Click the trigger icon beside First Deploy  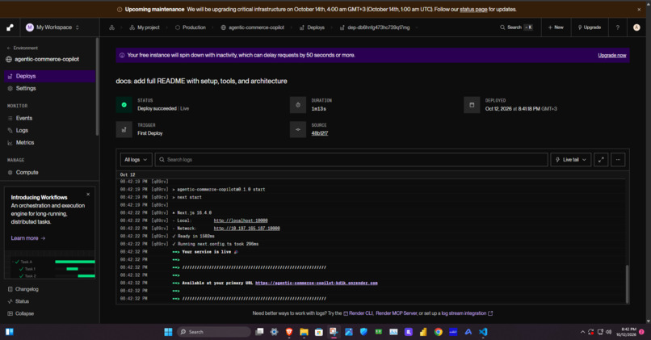(x=124, y=129)
